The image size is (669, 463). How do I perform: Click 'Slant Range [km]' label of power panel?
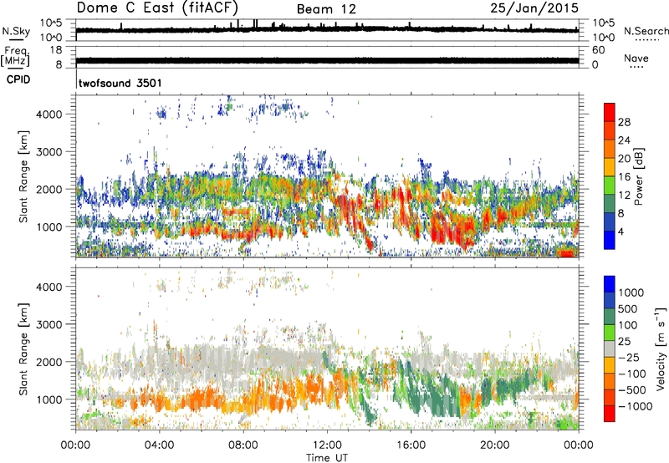pyautogui.click(x=23, y=176)
